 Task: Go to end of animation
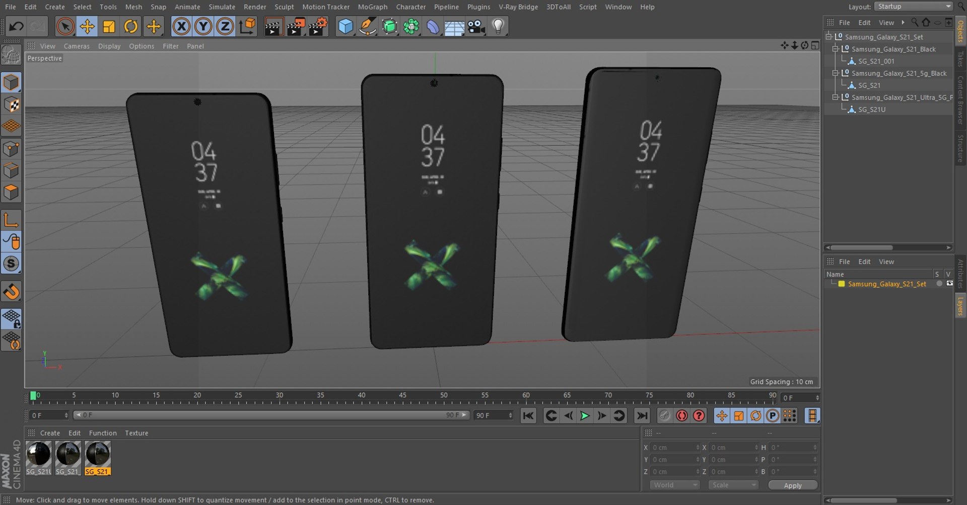click(x=642, y=416)
